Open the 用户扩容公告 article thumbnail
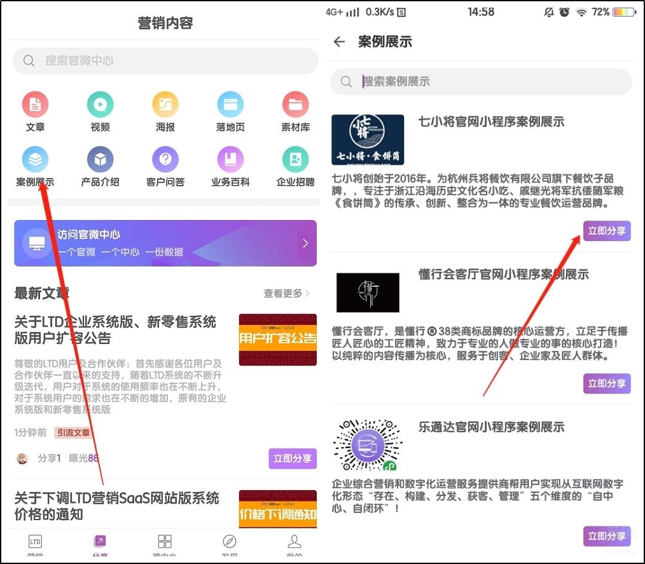Image resolution: width=645 pixels, height=564 pixels. click(277, 340)
